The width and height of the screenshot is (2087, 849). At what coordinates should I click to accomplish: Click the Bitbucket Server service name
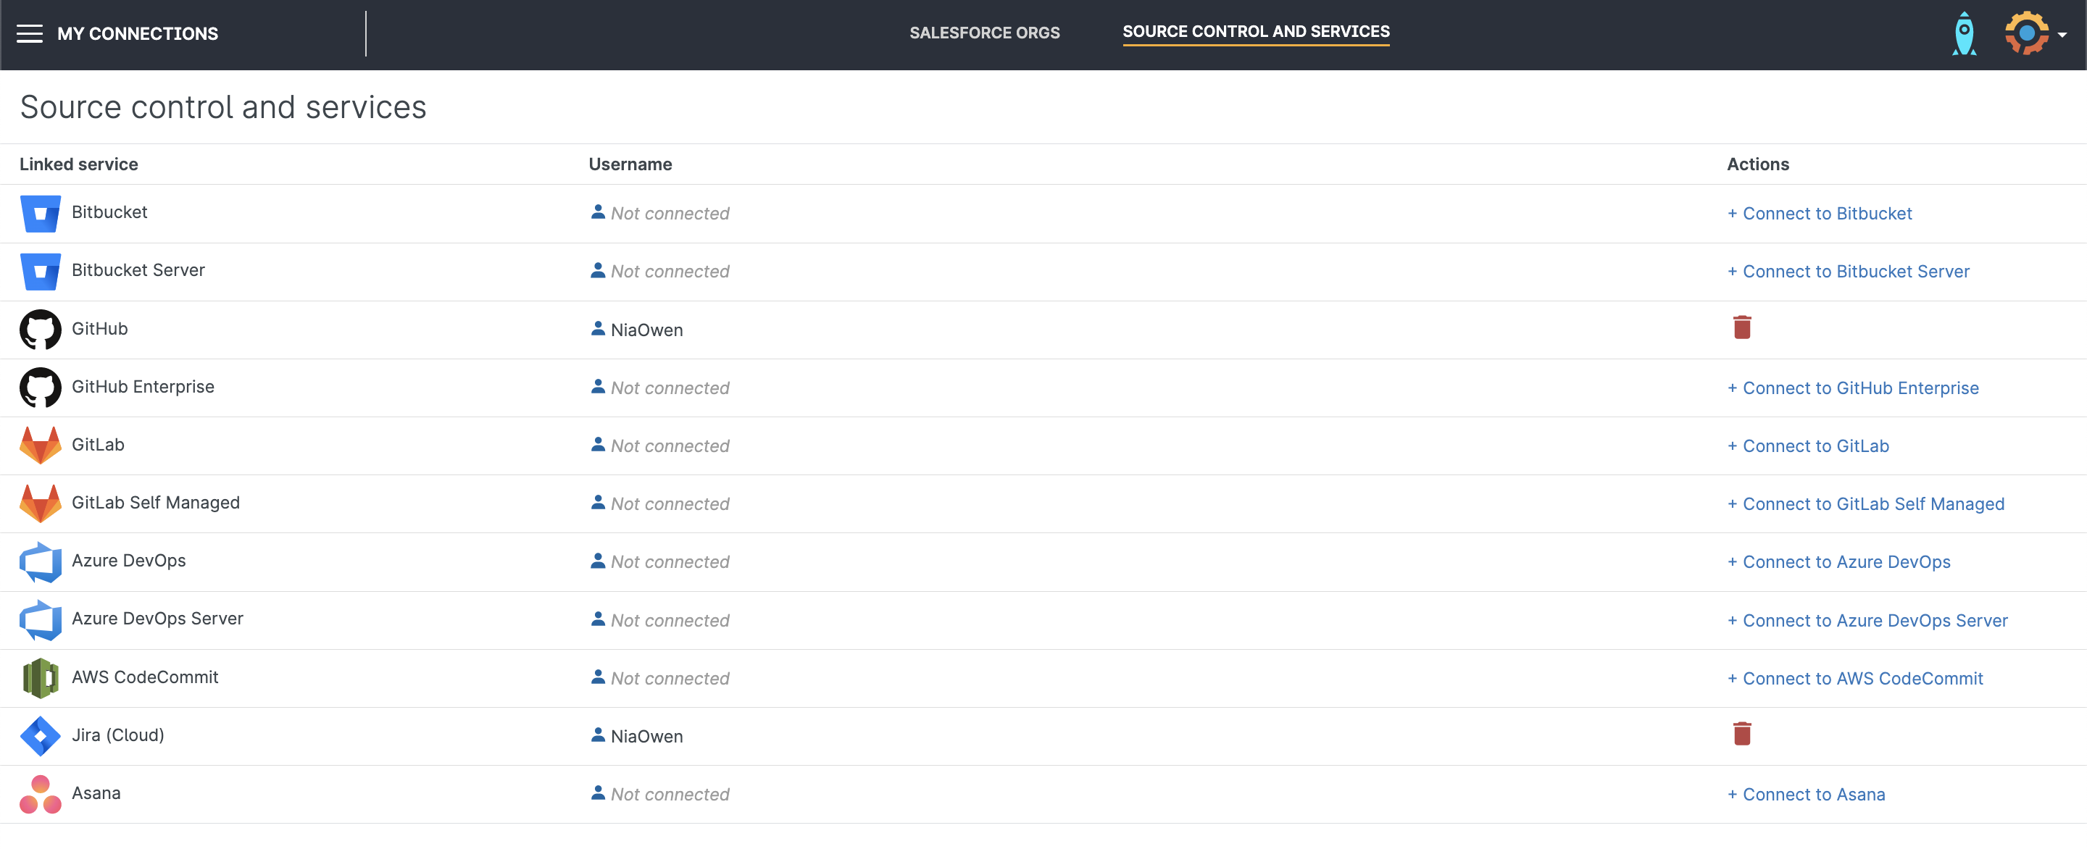click(138, 269)
